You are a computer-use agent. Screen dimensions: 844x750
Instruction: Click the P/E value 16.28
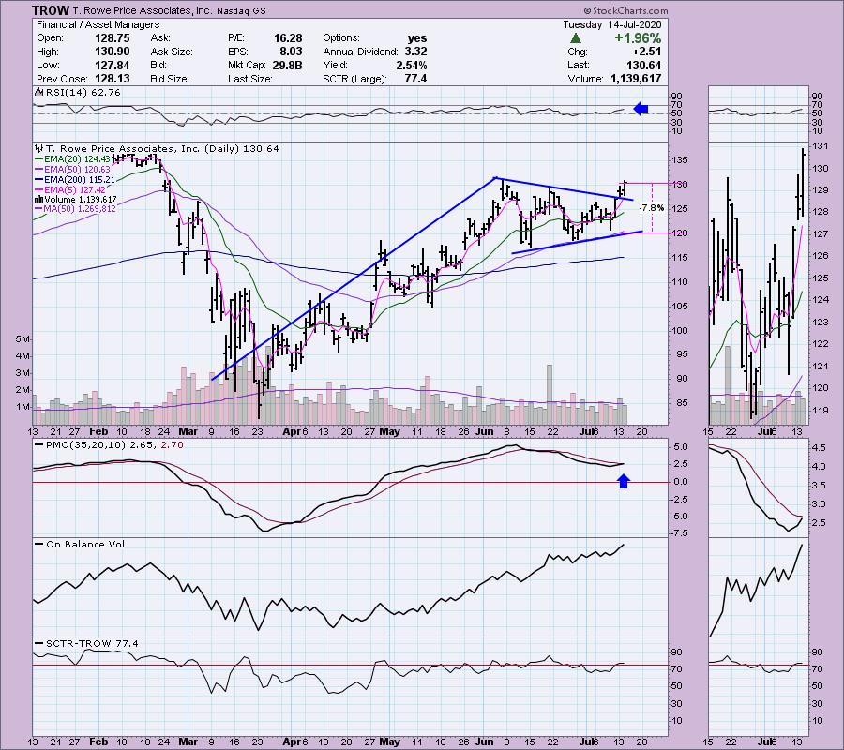click(x=288, y=38)
